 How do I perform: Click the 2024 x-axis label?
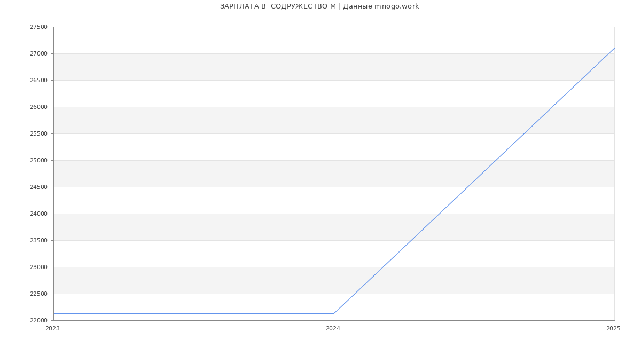333,329
